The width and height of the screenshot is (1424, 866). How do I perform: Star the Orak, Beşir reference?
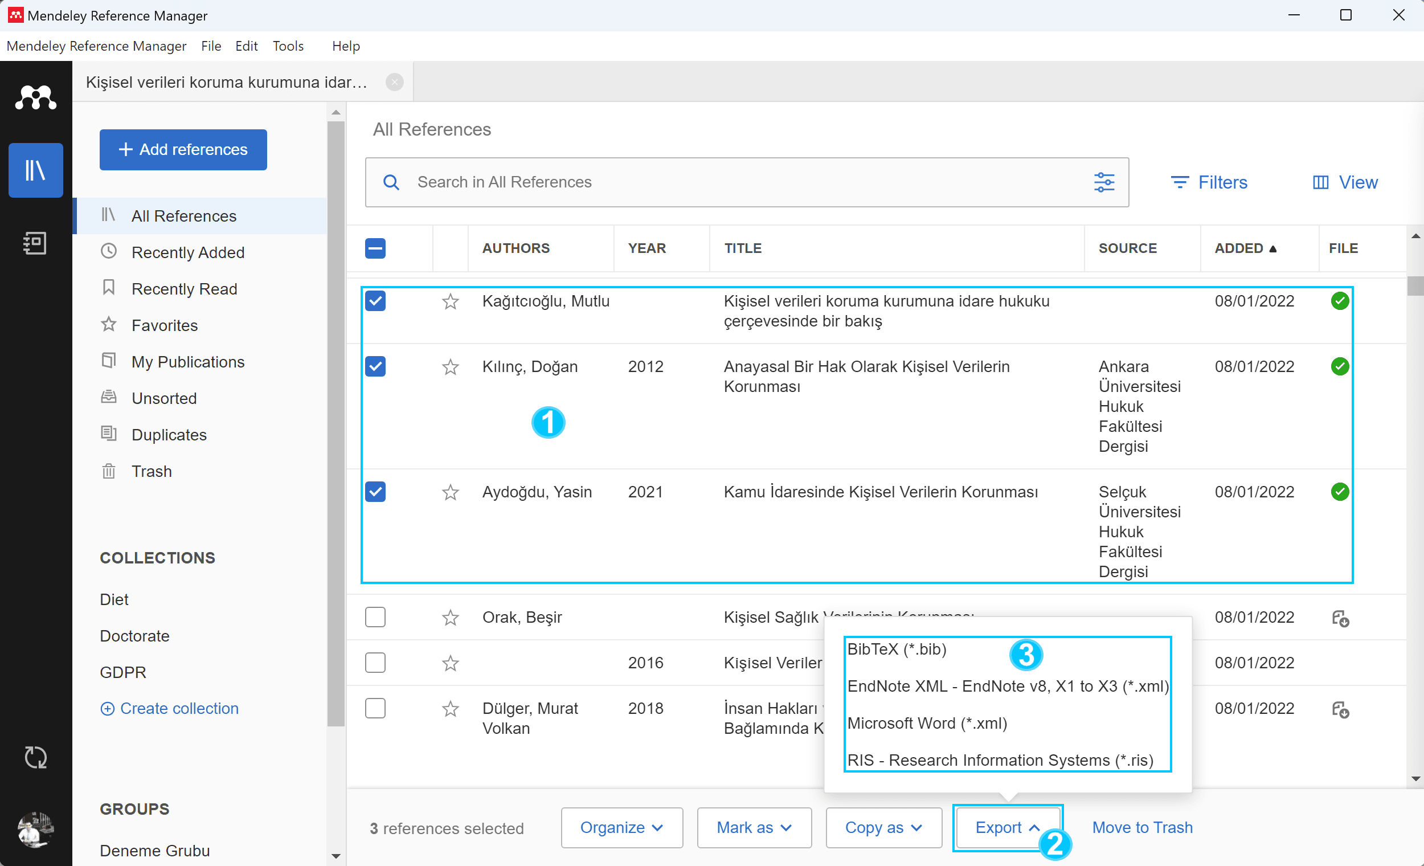[x=450, y=618]
